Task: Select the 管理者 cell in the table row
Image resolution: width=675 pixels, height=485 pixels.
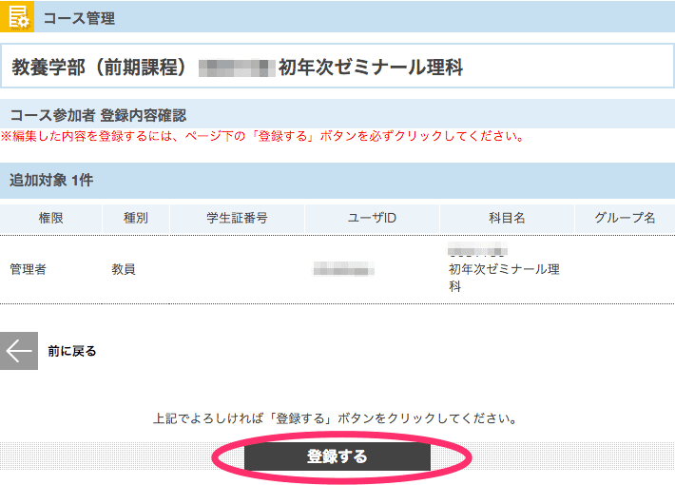Action: click(29, 269)
